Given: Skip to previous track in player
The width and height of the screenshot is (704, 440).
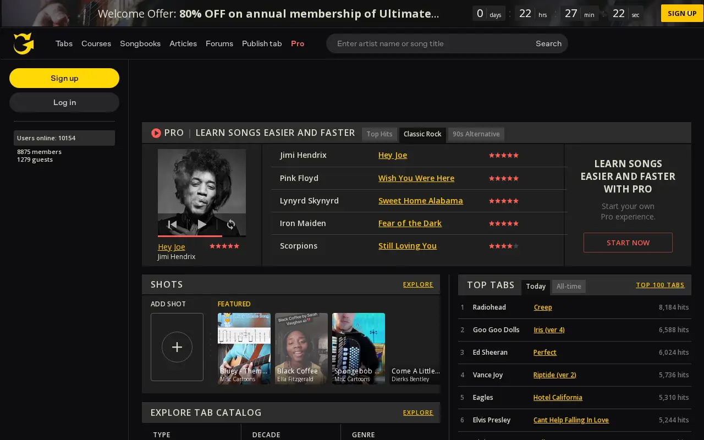Looking at the screenshot, I should click(172, 224).
